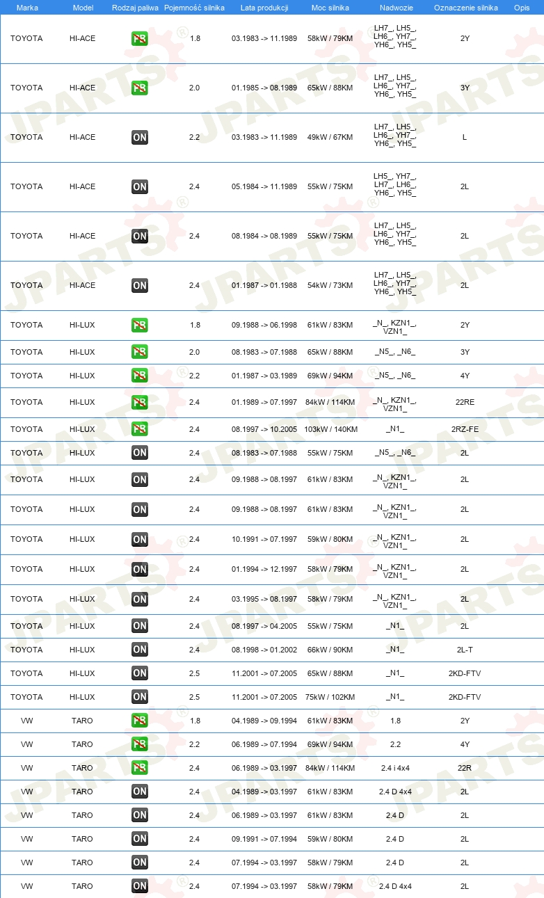544x898 pixels.
Task: Click the Oznaczenie silnika column header
Action: coord(465,8)
